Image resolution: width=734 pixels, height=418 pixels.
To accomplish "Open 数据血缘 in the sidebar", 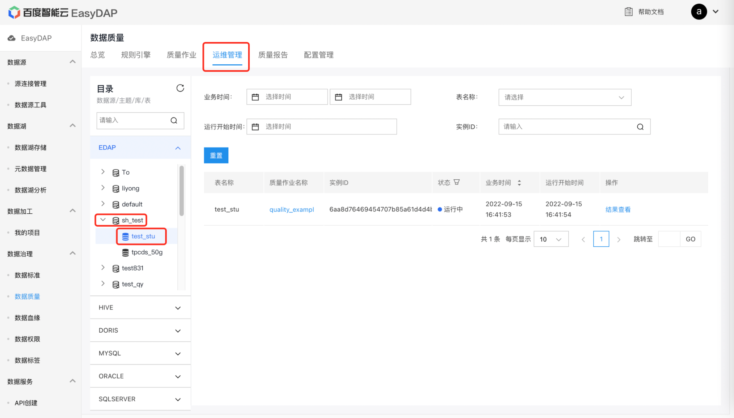I will (x=27, y=318).
